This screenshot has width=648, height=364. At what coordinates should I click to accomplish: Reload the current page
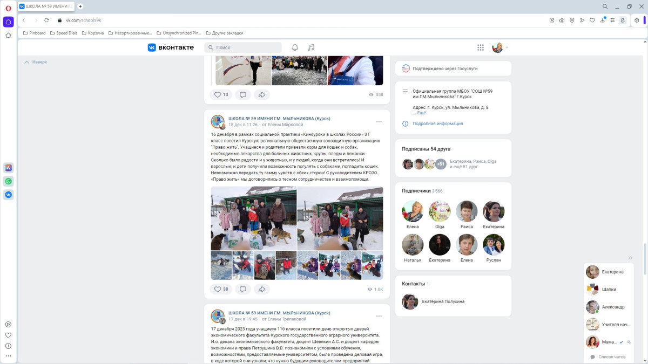coord(46,20)
